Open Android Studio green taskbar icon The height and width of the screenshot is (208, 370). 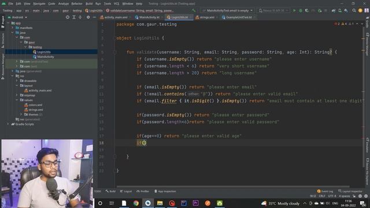(x=220, y=203)
